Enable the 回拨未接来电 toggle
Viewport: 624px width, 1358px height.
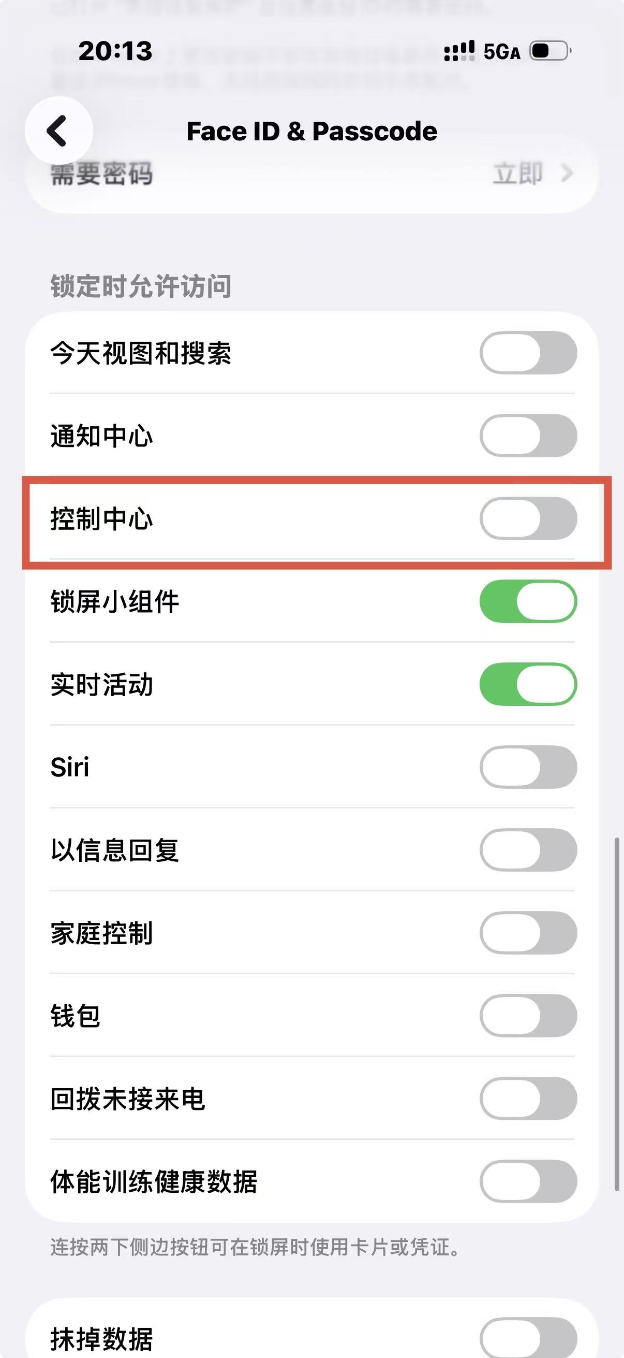[528, 1098]
